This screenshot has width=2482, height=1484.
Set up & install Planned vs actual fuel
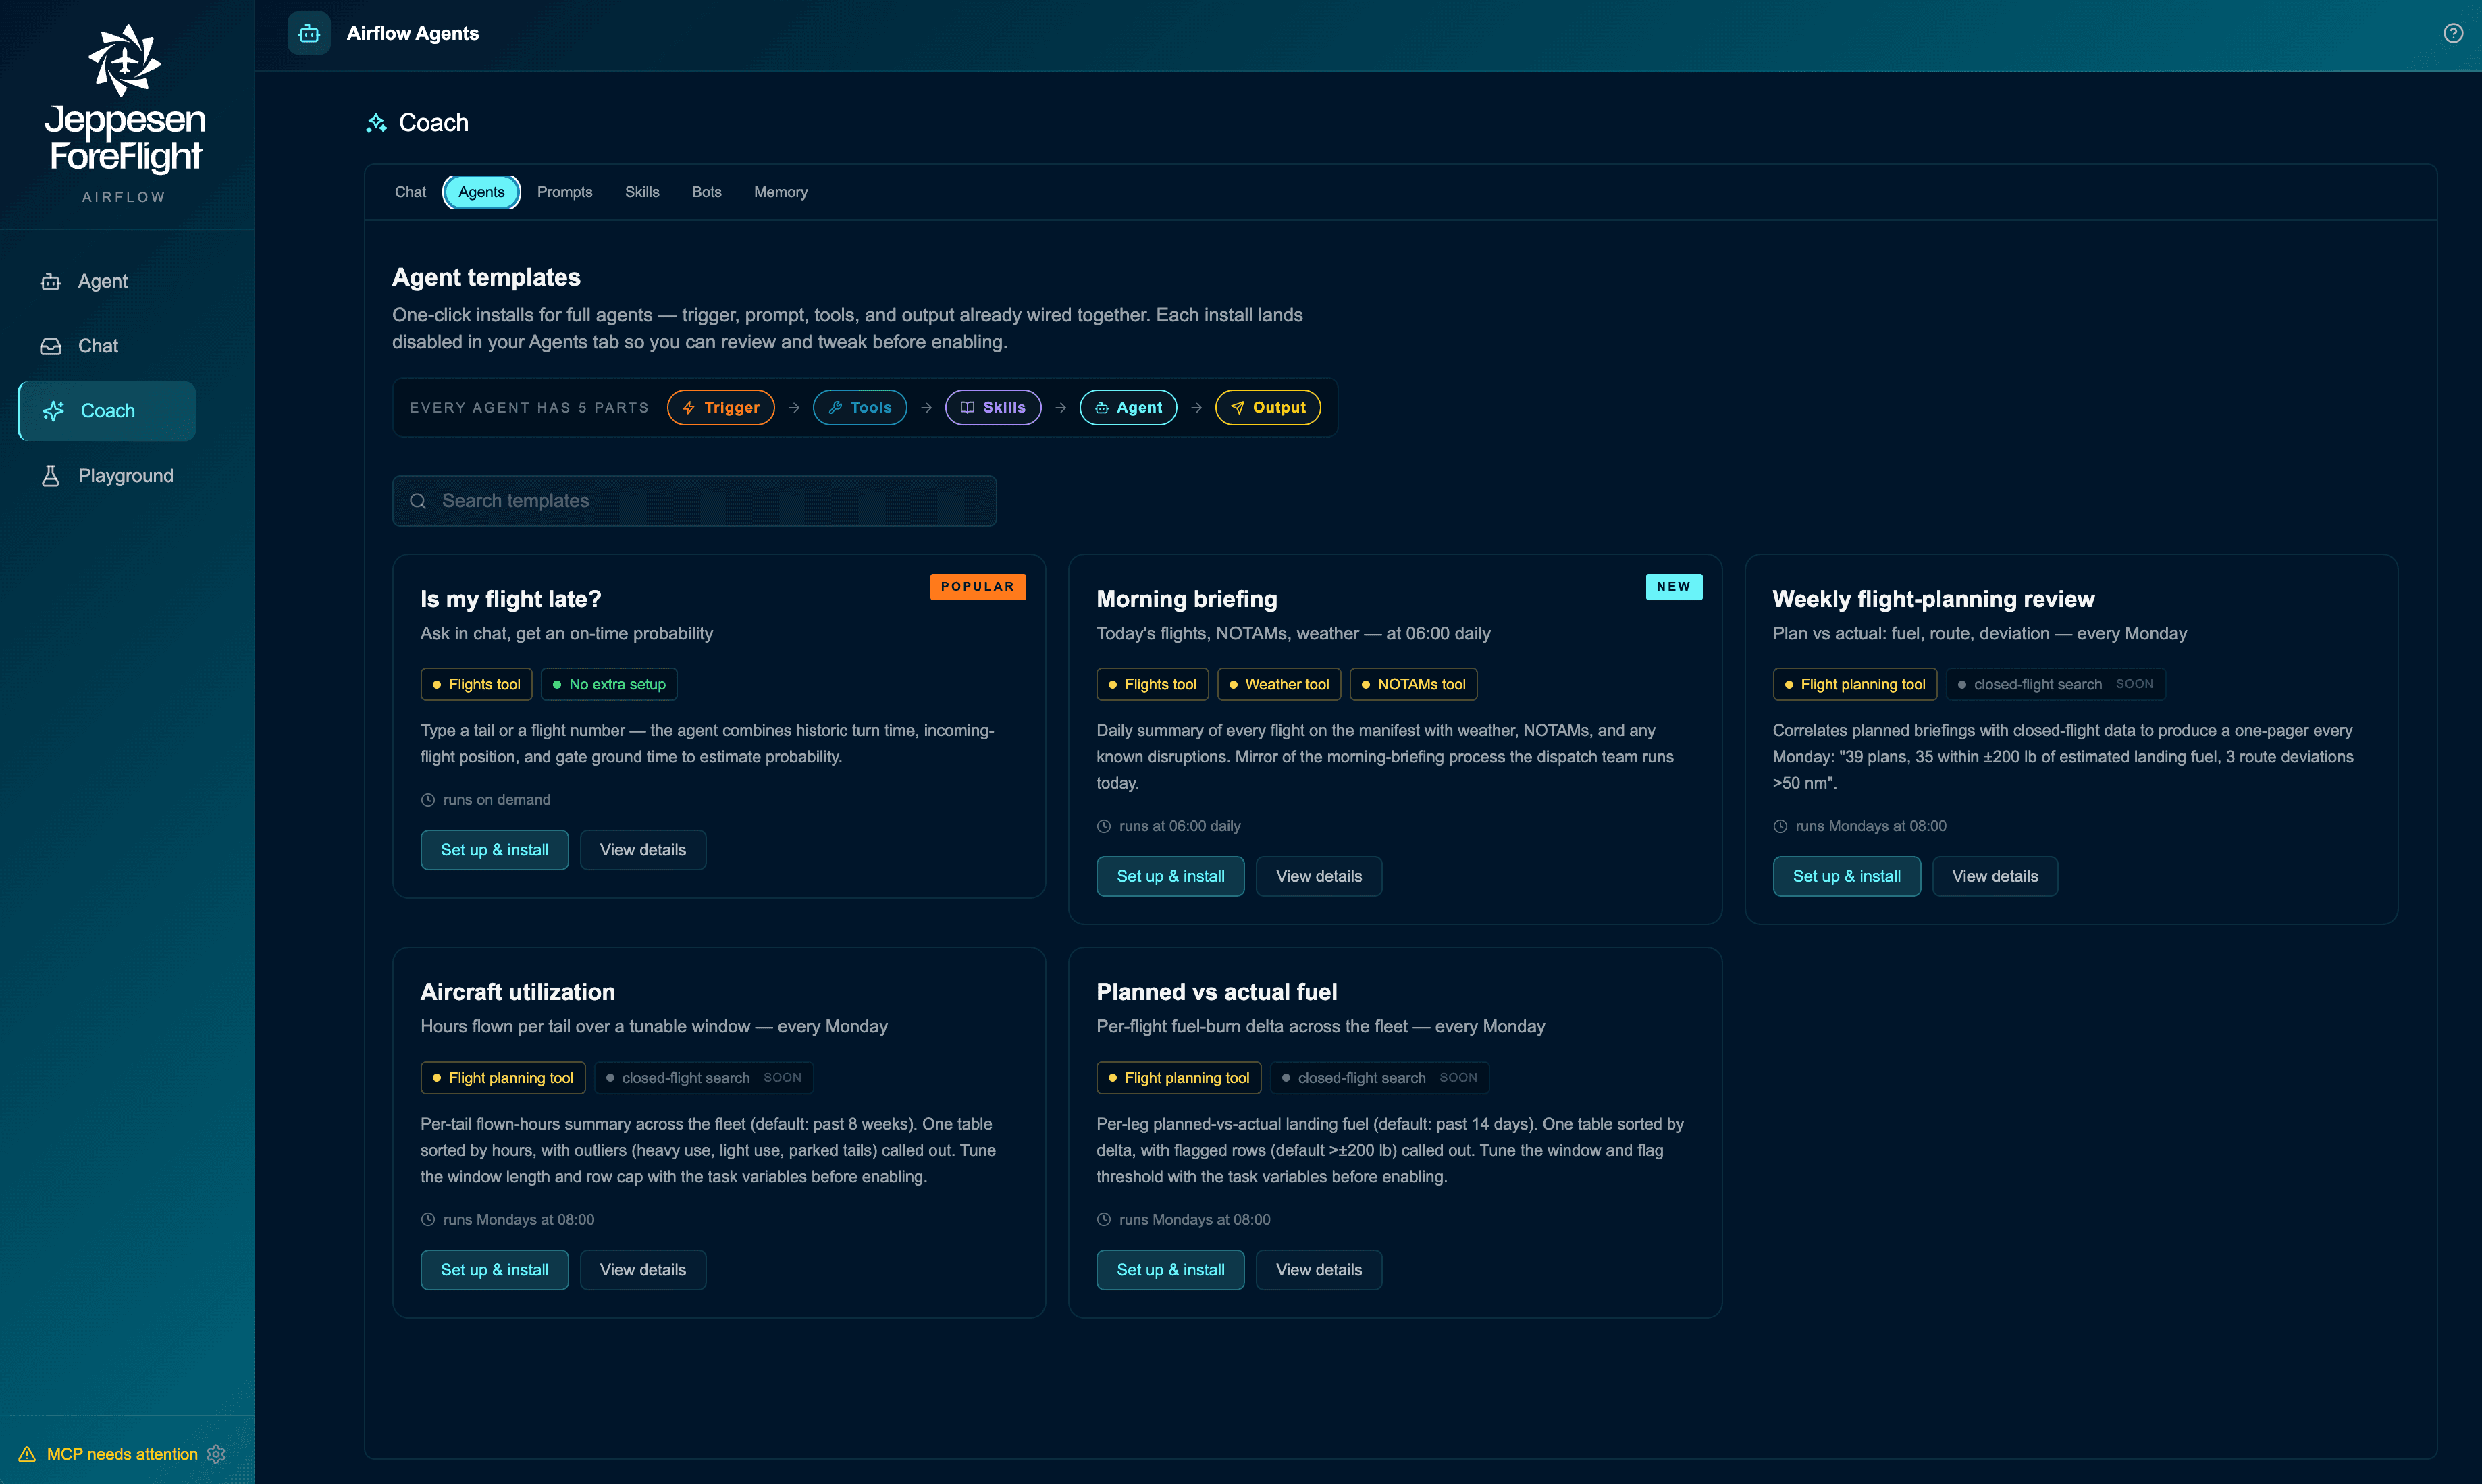point(1170,1270)
